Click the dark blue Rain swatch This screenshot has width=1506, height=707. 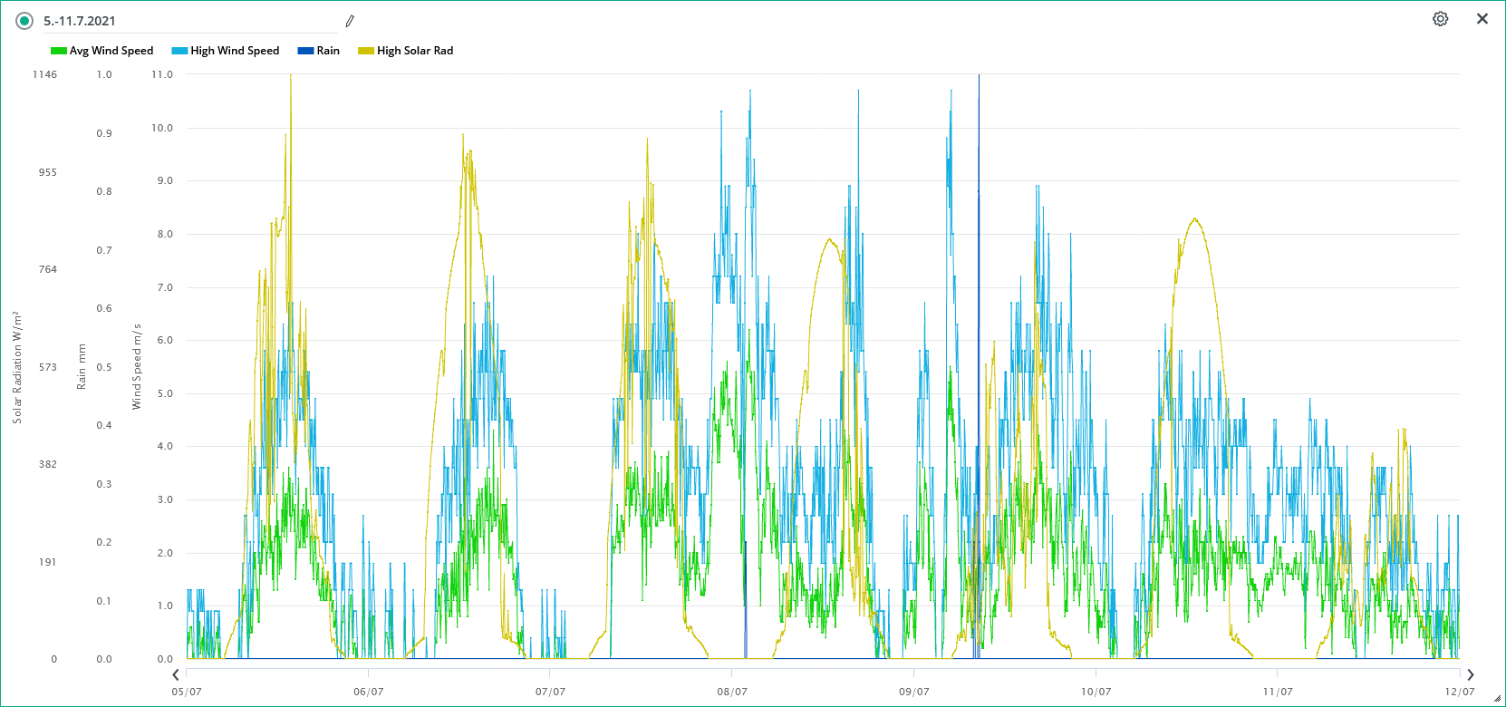pyautogui.click(x=305, y=51)
